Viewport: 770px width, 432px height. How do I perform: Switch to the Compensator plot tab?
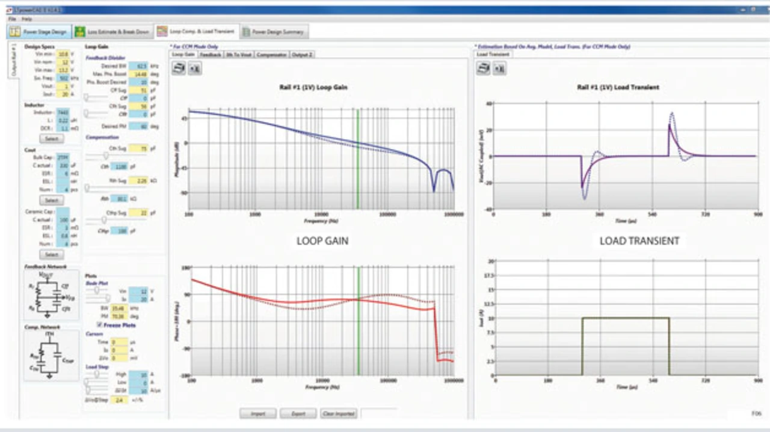click(271, 55)
